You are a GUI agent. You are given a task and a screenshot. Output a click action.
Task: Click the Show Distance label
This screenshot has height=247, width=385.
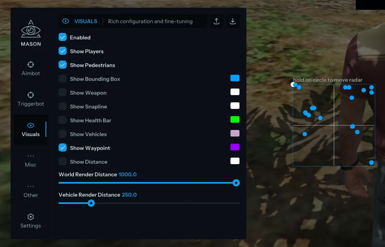(x=89, y=162)
